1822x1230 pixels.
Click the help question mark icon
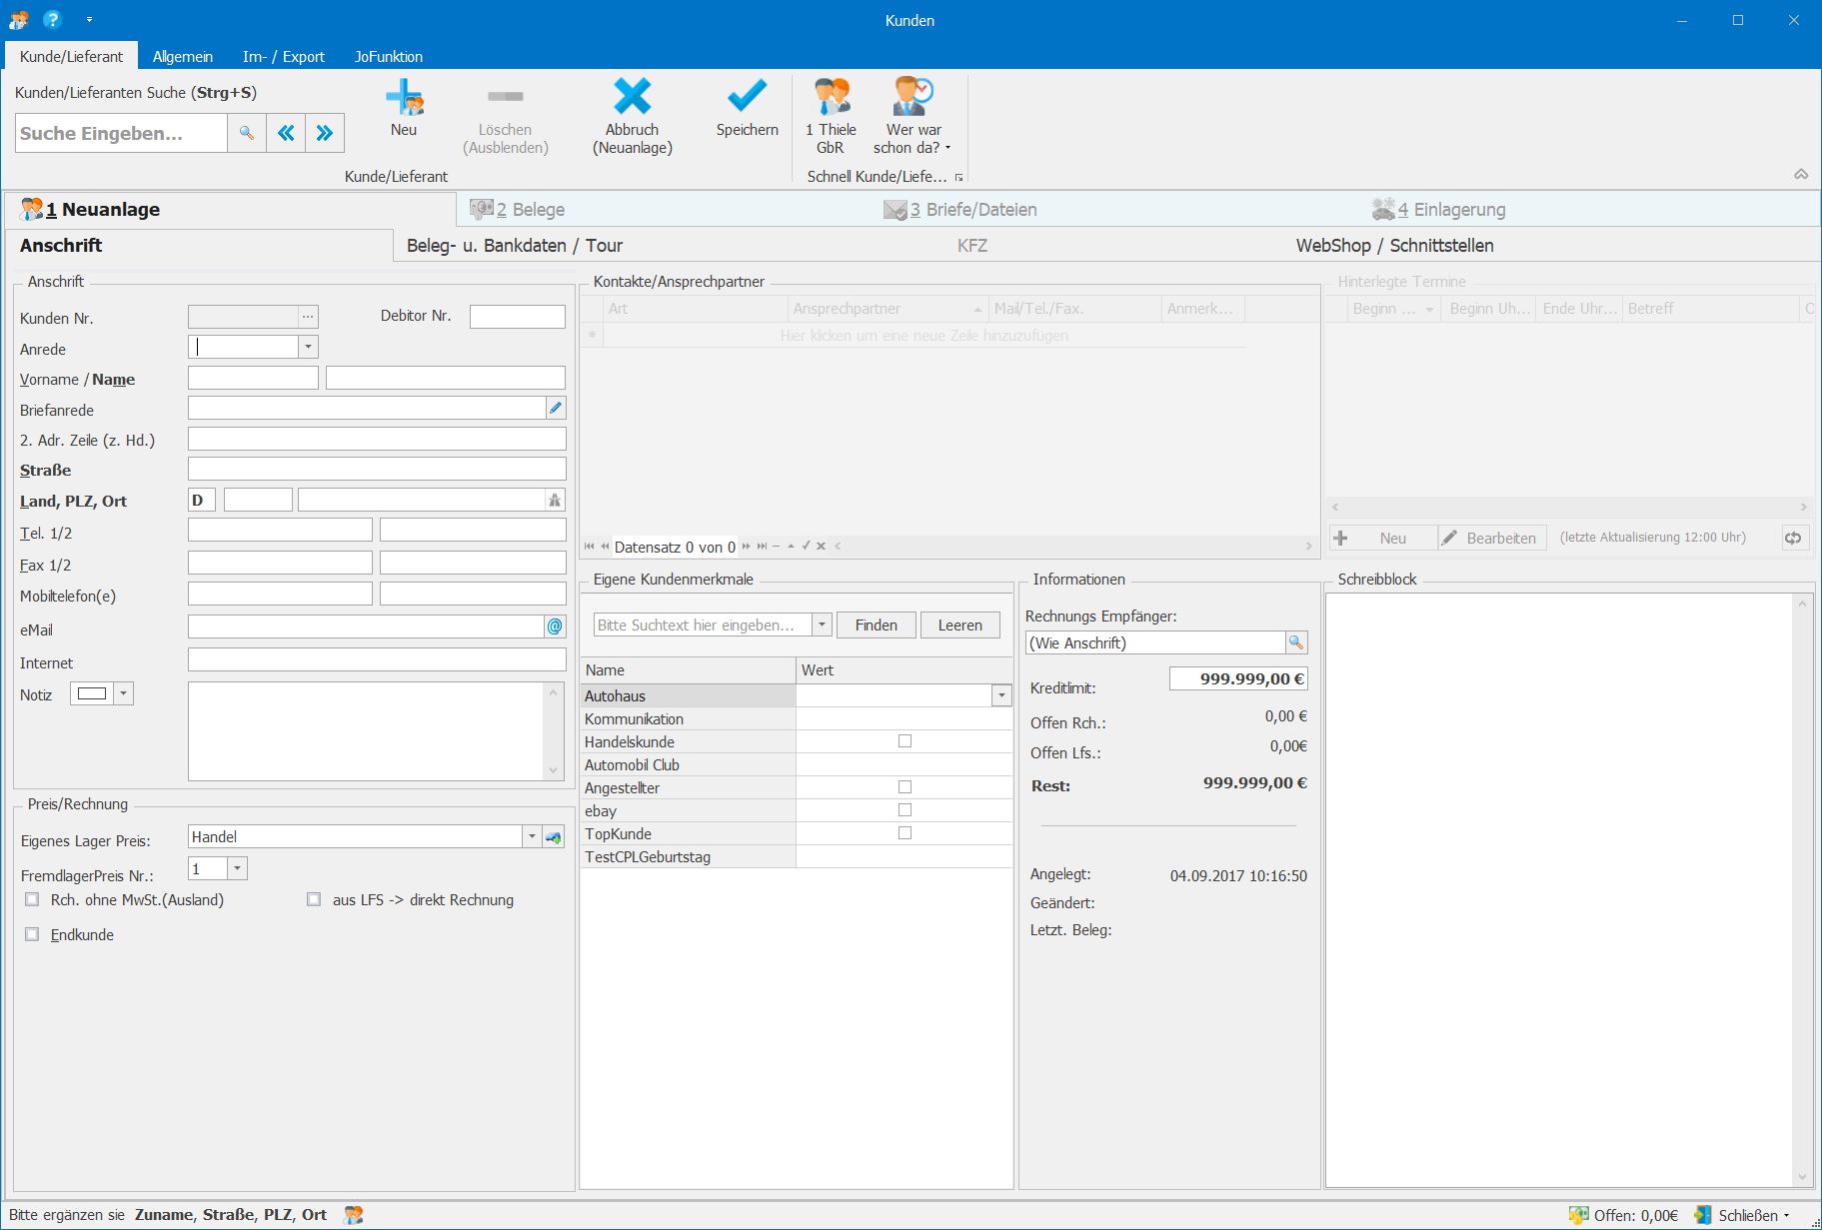pos(52,19)
